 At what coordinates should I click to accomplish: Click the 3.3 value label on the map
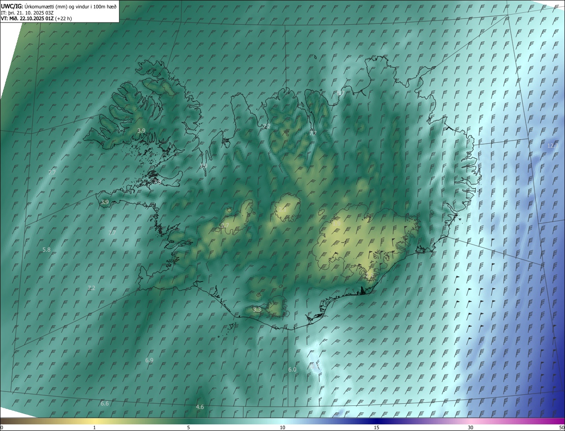point(257,309)
